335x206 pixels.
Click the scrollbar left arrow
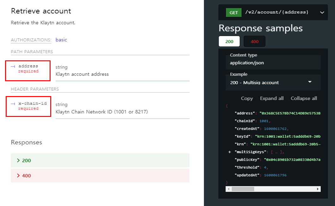point(228,189)
